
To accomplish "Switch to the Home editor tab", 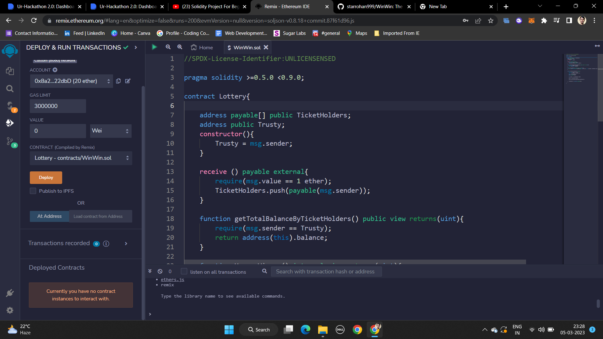I will (202, 47).
